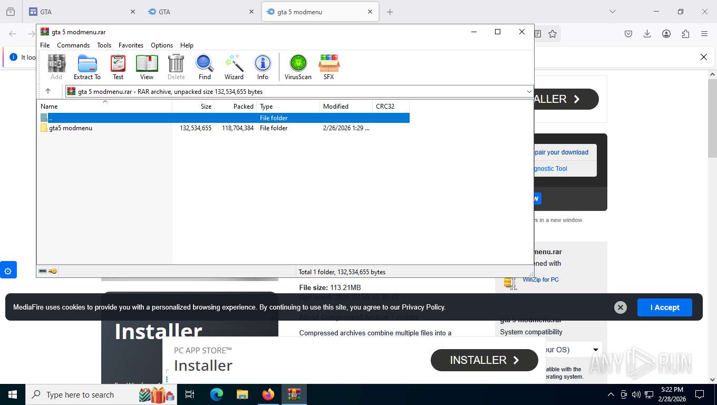Open the Tools menu
This screenshot has height=405, width=717.
coord(104,45)
